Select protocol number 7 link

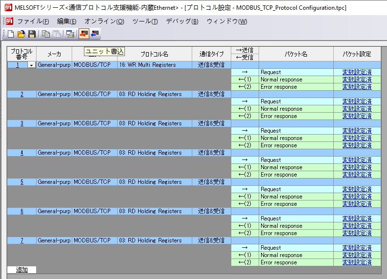point(22,240)
